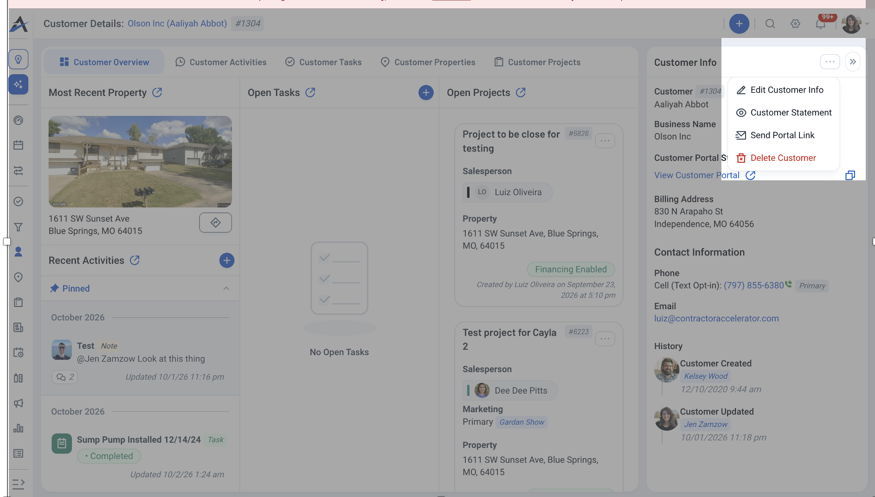Add a new open task plus button
875x497 pixels.
click(x=426, y=92)
